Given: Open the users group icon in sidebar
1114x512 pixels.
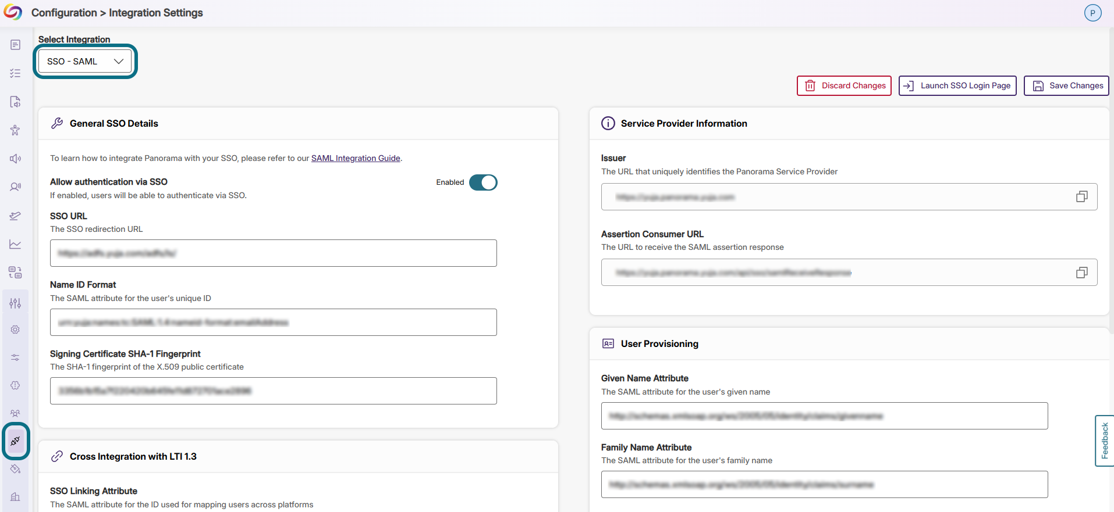Looking at the screenshot, I should click(x=15, y=413).
